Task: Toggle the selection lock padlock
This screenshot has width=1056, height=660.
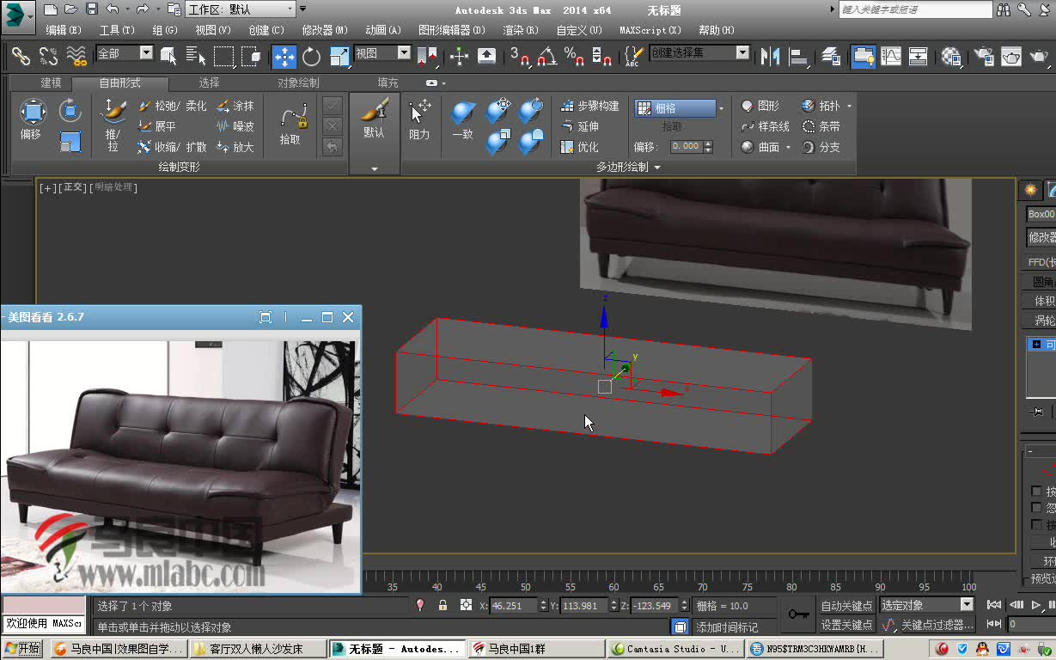Action: tap(443, 605)
